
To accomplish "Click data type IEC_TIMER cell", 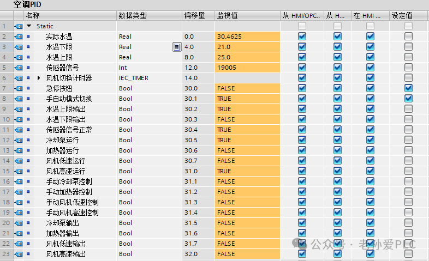I will tap(150, 78).
